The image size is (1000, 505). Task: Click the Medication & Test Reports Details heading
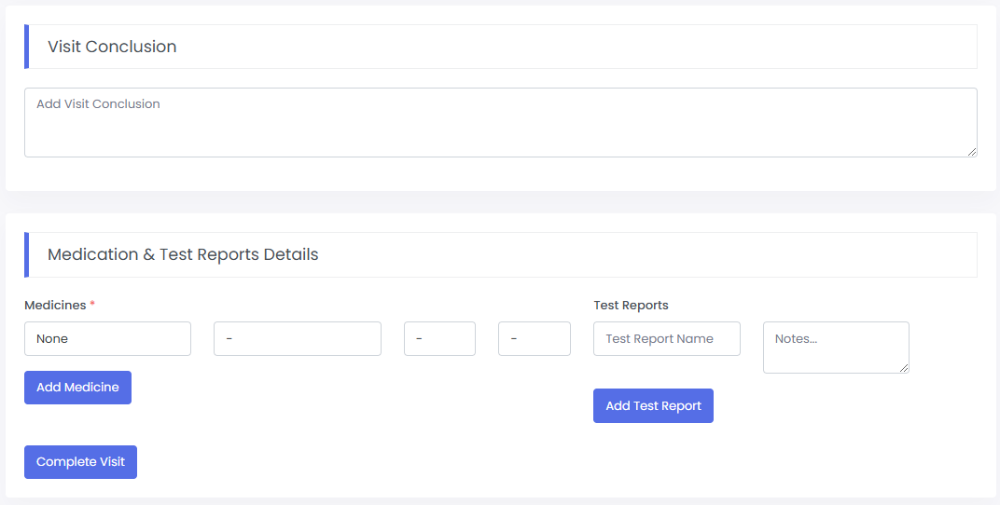coord(183,254)
